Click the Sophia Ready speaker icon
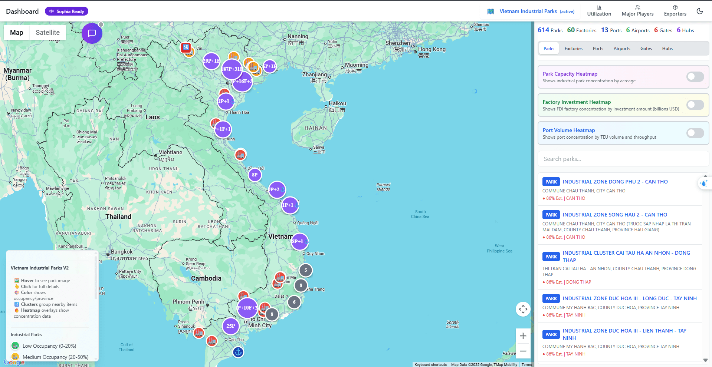The image size is (712, 367). tap(51, 11)
